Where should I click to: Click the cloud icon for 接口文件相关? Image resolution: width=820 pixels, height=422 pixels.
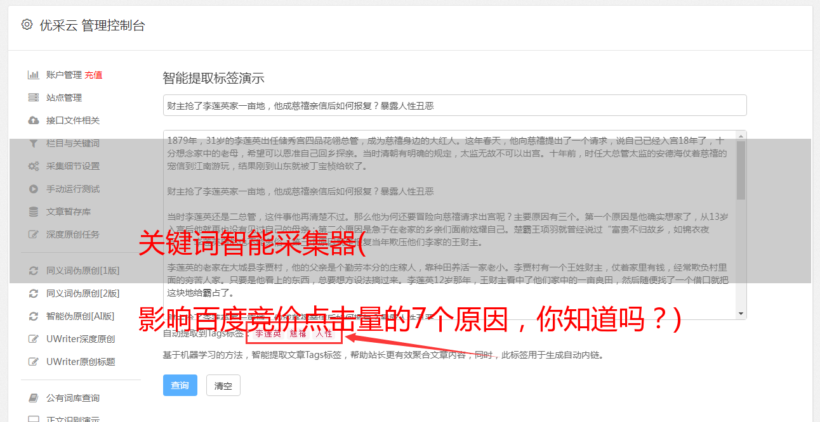(x=34, y=120)
